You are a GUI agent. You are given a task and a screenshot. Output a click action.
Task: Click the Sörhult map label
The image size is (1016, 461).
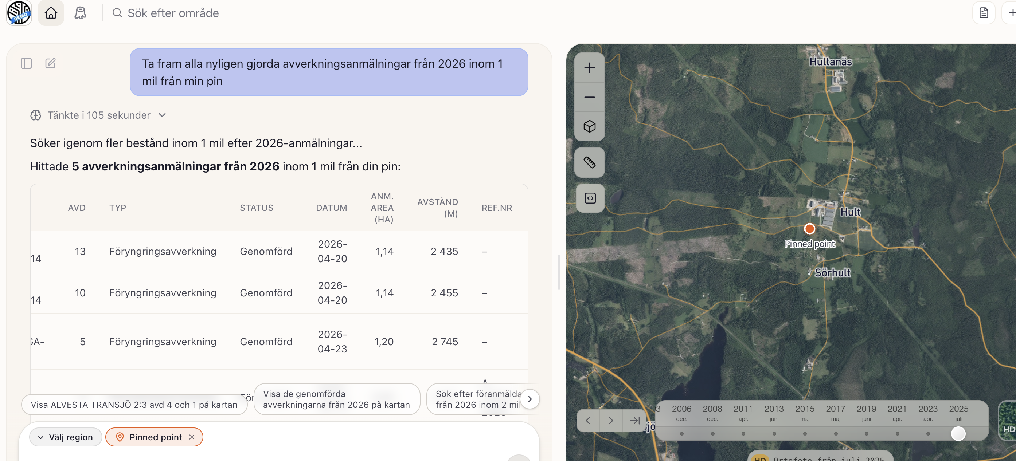832,273
